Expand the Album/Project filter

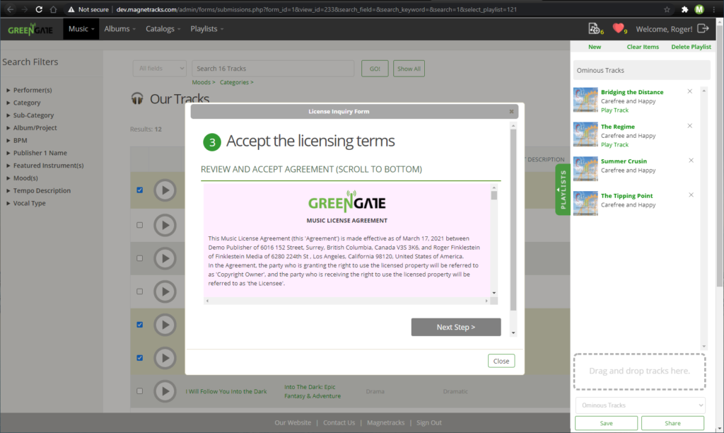pyautogui.click(x=31, y=127)
